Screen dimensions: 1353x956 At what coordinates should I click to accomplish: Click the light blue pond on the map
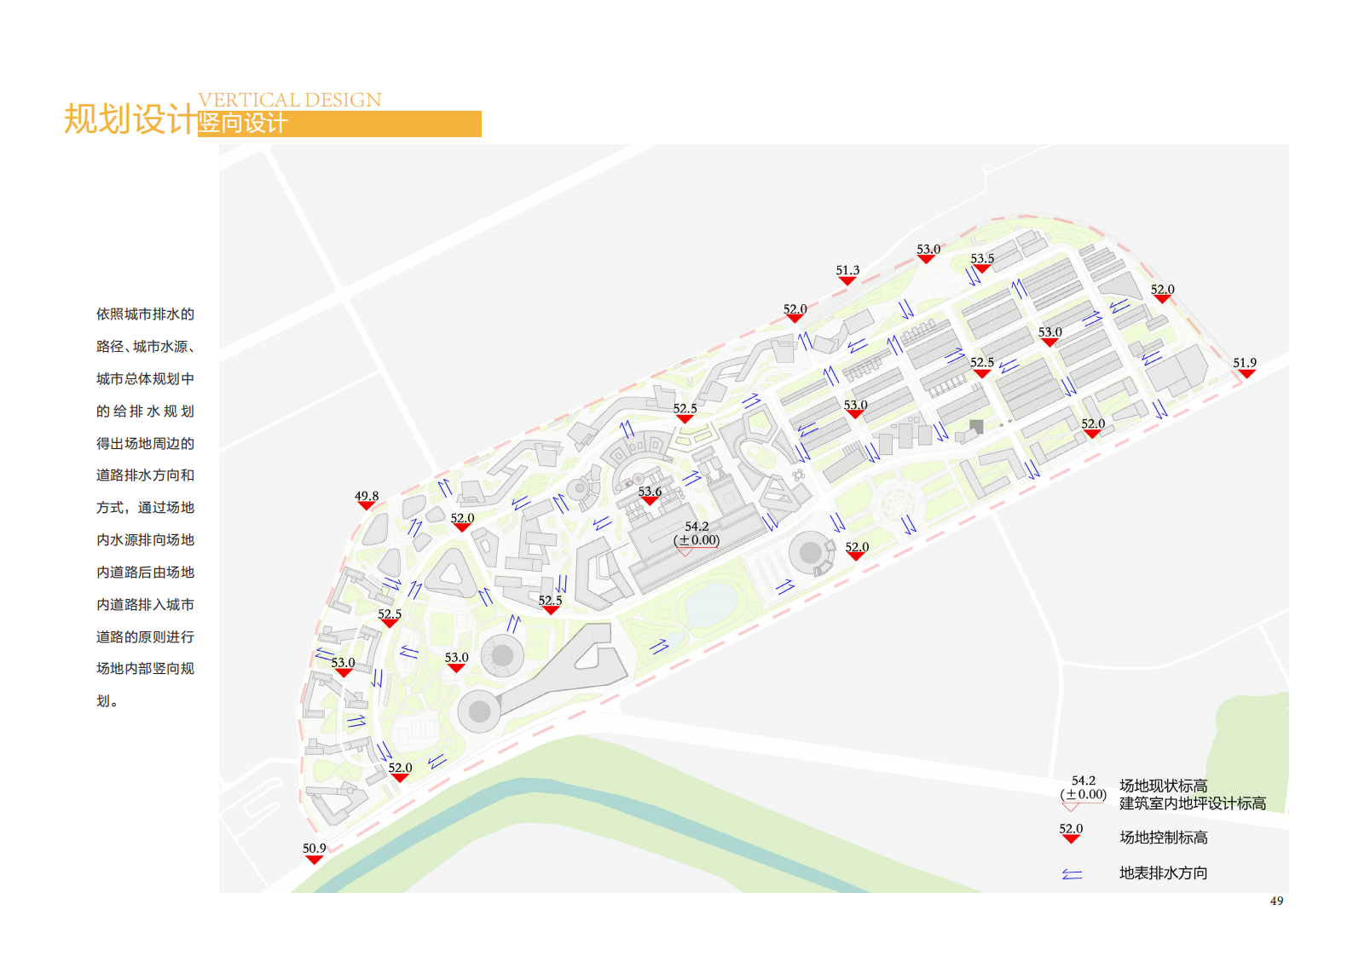pos(710,604)
